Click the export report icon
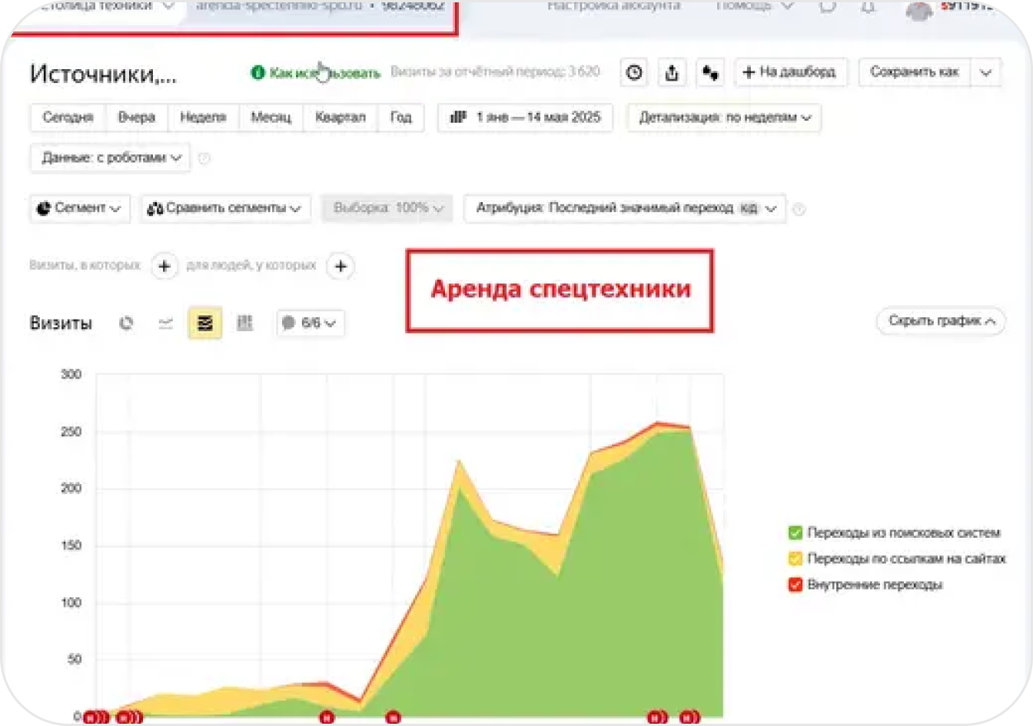1033x726 pixels. [672, 73]
